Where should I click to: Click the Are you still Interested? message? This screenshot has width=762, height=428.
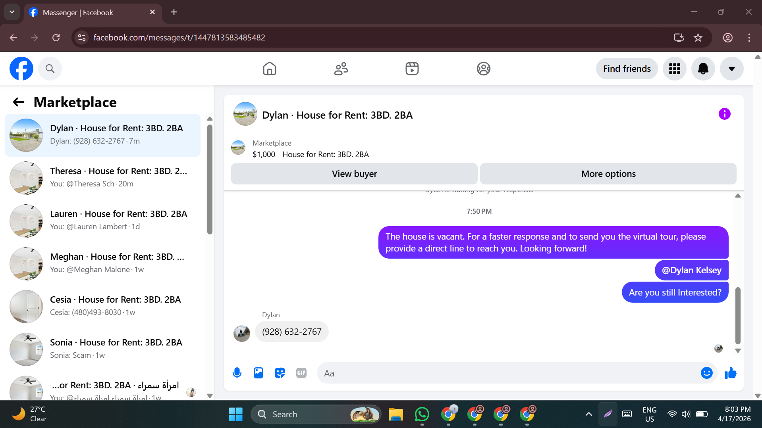(x=675, y=292)
